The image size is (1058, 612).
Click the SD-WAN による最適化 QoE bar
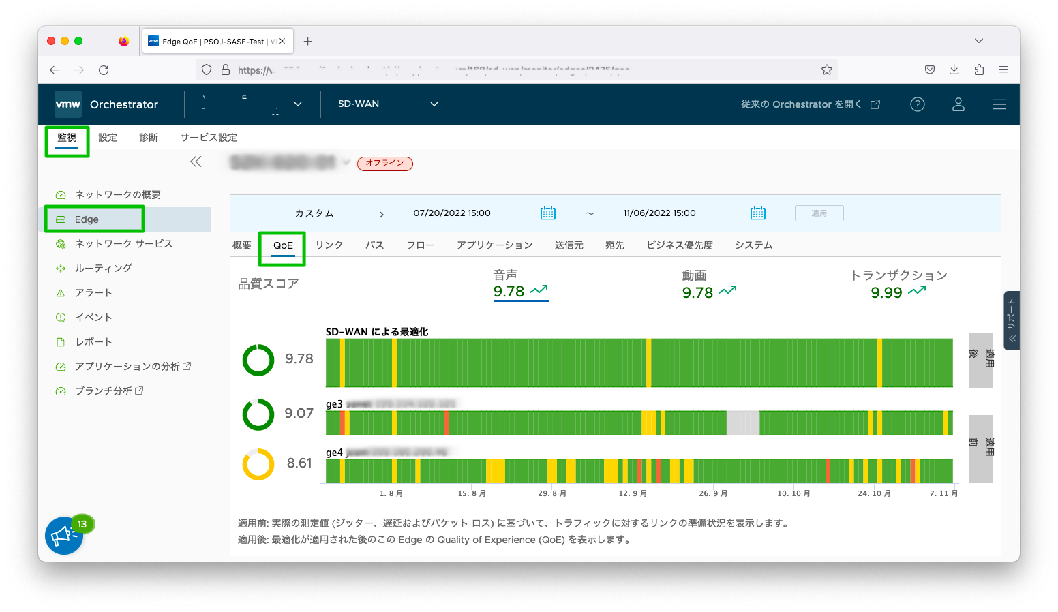pyautogui.click(x=639, y=363)
